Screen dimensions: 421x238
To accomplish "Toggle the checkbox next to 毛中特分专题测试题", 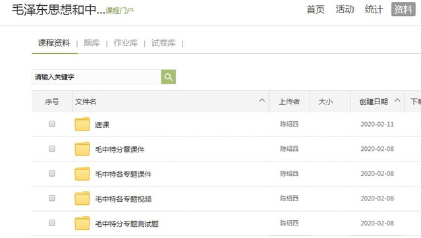I will coord(52,223).
